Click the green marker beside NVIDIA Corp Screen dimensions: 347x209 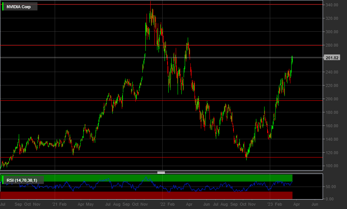pyautogui.click(x=3, y=6)
